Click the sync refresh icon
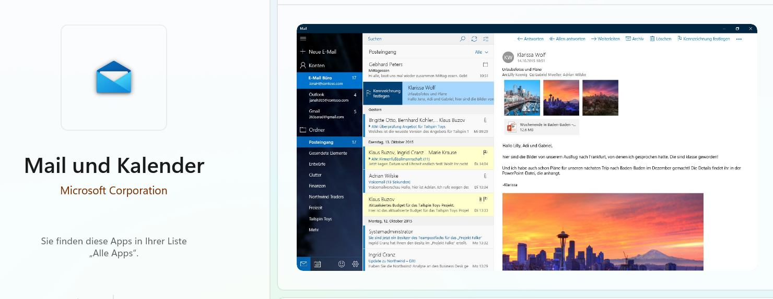The image size is (773, 299). click(474, 39)
